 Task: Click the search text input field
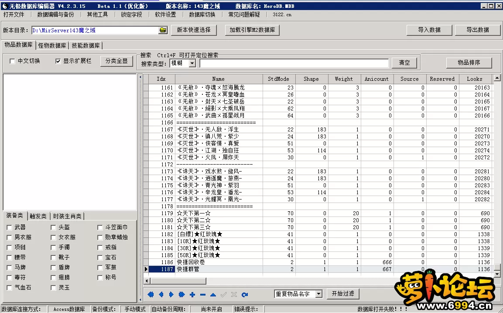click(294, 63)
